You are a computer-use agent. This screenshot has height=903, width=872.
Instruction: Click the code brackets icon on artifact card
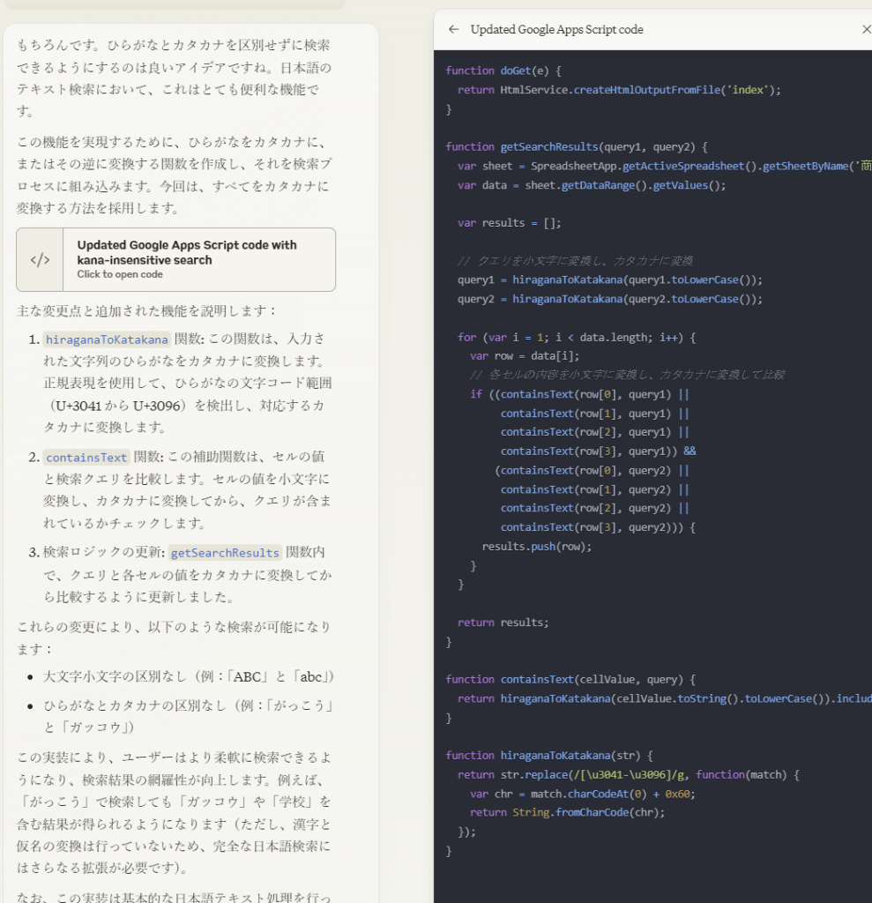[41, 260]
